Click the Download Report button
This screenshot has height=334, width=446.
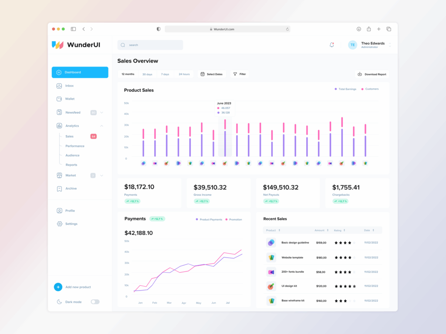tap(372, 74)
